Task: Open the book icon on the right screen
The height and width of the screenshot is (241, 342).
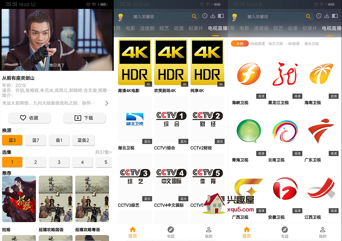Action: pos(335,16)
